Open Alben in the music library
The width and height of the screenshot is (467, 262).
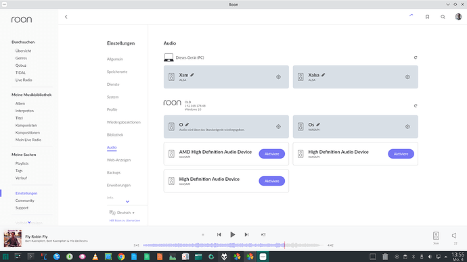[20, 103]
